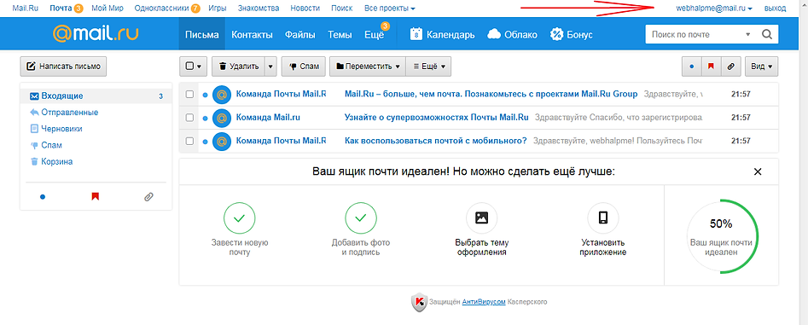Viewport: 808px width, 325px height.
Task: Open the top bar Поиск link
Action: (x=342, y=9)
